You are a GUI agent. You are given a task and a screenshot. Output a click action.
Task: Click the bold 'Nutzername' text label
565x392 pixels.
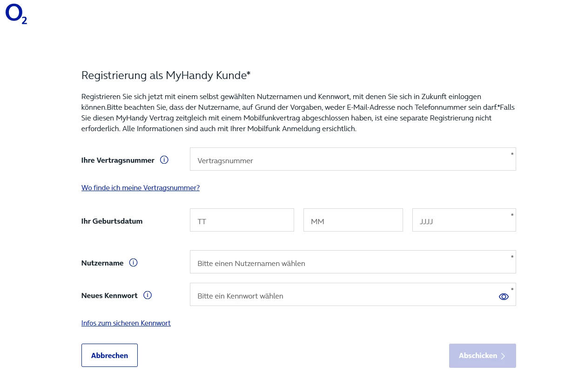click(x=102, y=263)
